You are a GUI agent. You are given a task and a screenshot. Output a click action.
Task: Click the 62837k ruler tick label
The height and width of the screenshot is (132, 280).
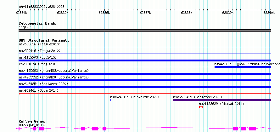[x=145, y=13]
